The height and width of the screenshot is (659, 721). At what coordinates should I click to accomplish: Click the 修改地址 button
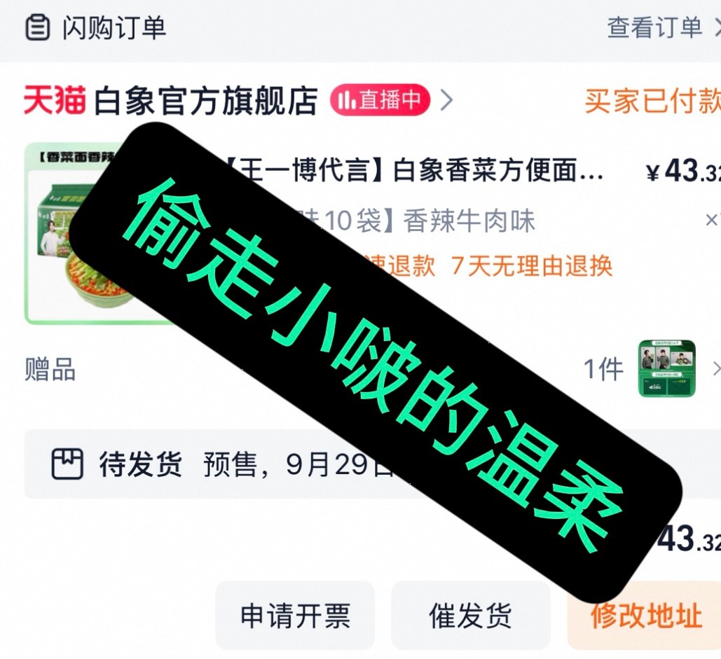646,616
